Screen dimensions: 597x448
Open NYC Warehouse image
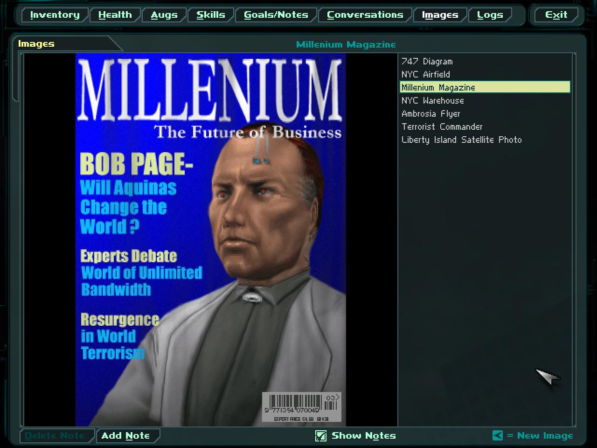(432, 101)
